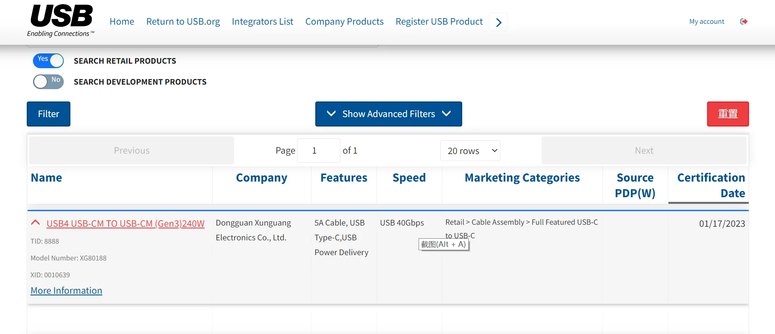Click the logout icon beside My account

click(x=743, y=21)
